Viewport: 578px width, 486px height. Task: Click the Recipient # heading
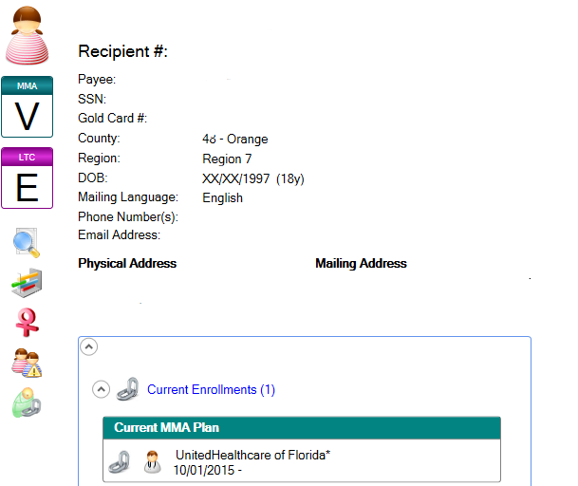point(122,52)
